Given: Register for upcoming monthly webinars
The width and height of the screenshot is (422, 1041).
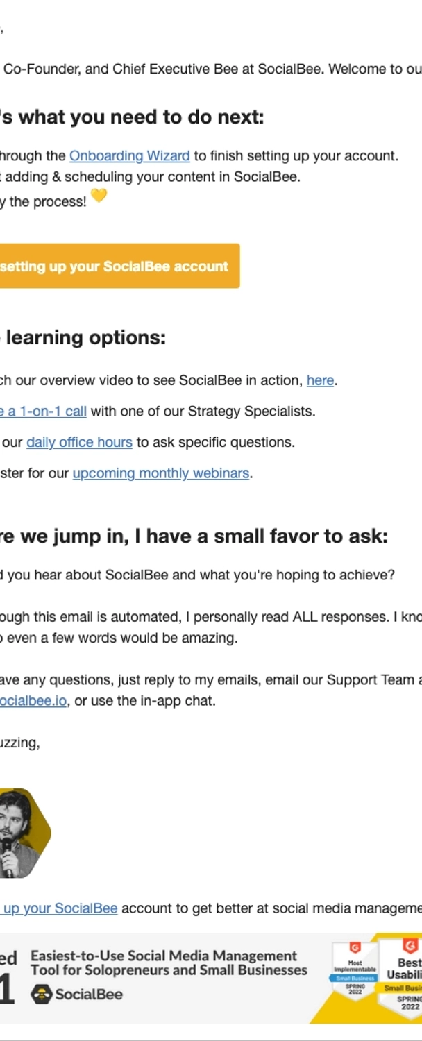Looking at the screenshot, I should tap(161, 473).
